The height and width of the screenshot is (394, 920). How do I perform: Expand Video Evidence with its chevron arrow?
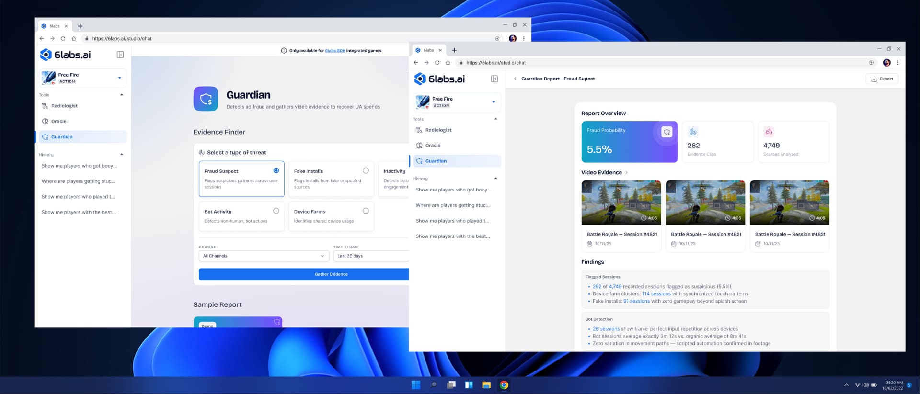point(626,172)
